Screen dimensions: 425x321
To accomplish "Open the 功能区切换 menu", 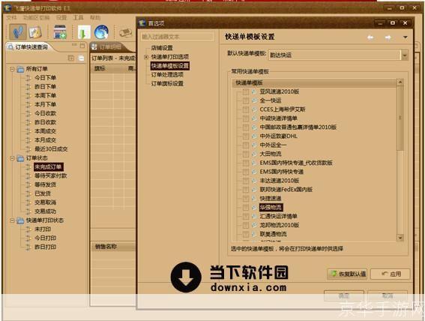I will coord(36,17).
